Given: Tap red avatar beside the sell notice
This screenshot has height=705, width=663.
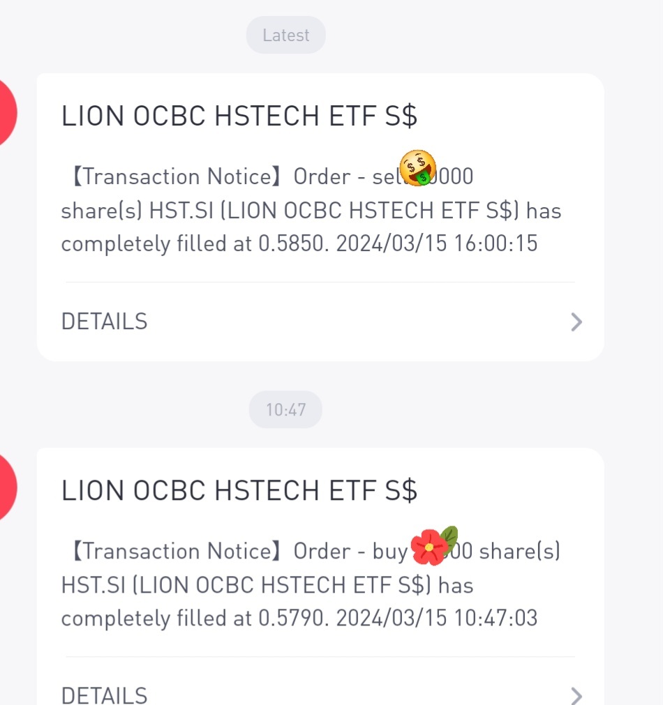Looking at the screenshot, I should pos(7,112).
